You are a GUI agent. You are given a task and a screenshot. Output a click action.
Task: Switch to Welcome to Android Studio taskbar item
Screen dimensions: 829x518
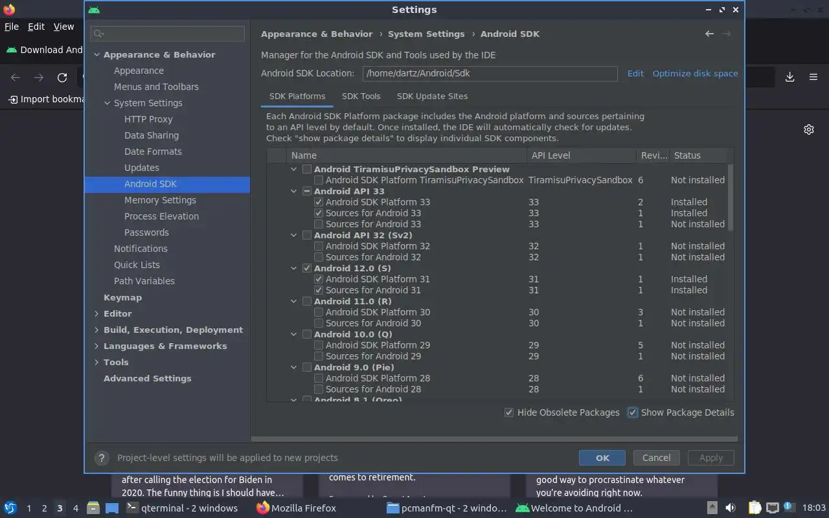[x=574, y=508]
